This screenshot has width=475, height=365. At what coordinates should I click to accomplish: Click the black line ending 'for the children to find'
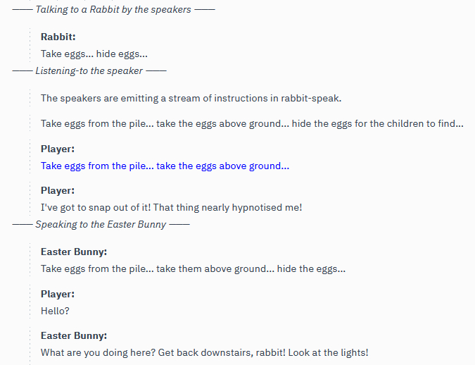[252, 123]
